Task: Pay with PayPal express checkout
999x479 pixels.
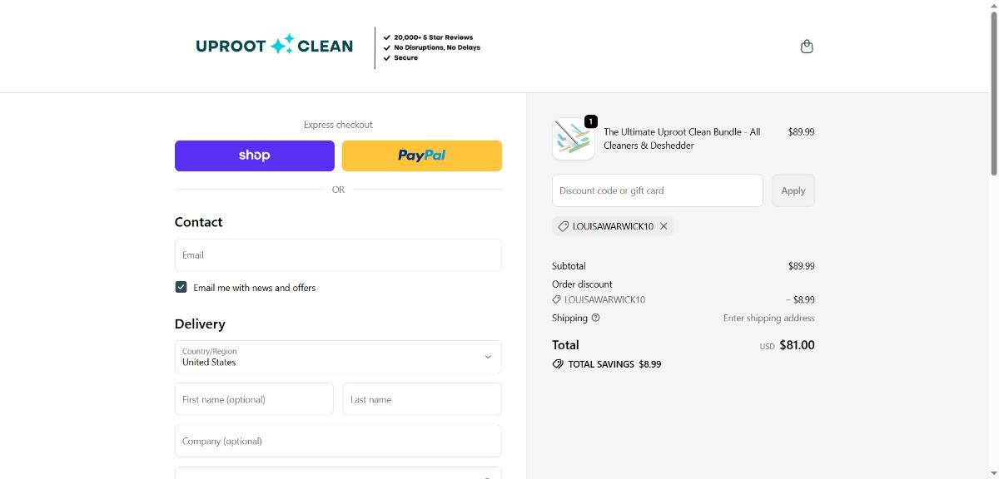Action: (x=422, y=156)
